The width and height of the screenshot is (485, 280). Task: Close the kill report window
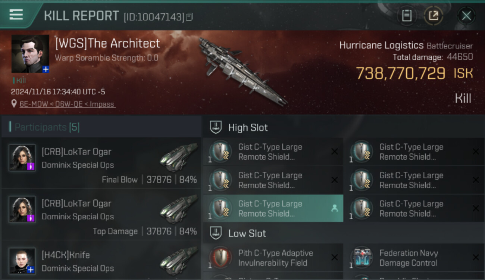(x=466, y=16)
